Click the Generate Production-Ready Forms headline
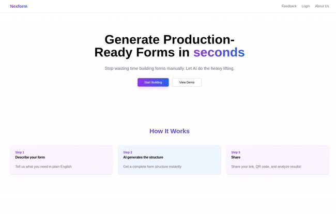 coord(170,46)
